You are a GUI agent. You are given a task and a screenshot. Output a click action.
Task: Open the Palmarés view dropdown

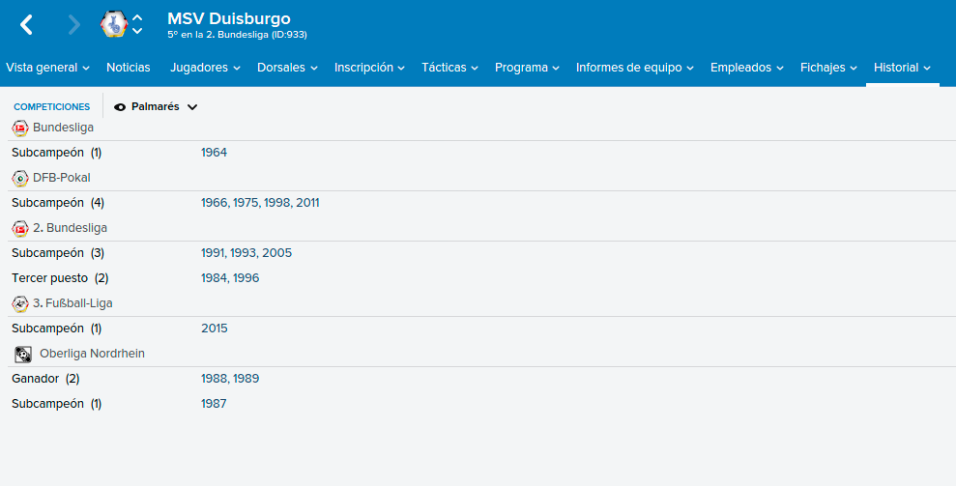click(x=156, y=106)
